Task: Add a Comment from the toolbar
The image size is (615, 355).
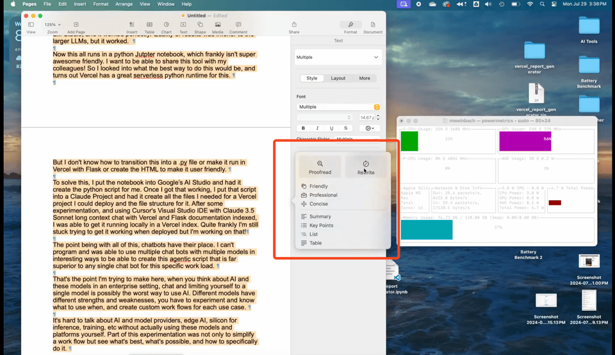Action: click(x=238, y=26)
